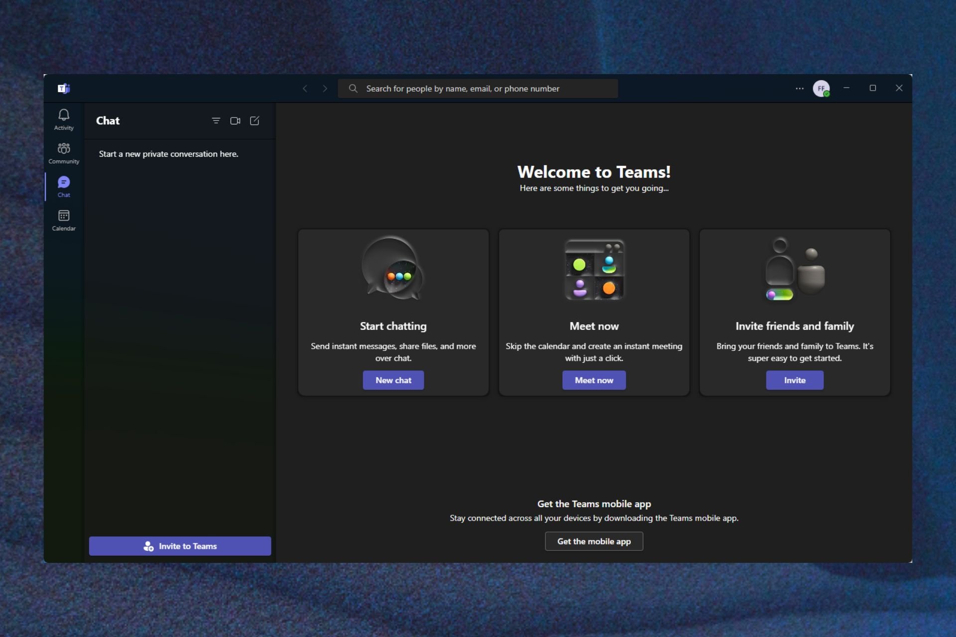Viewport: 956px width, 637px height.
Task: Click the chat filter icon
Action: [x=216, y=120]
